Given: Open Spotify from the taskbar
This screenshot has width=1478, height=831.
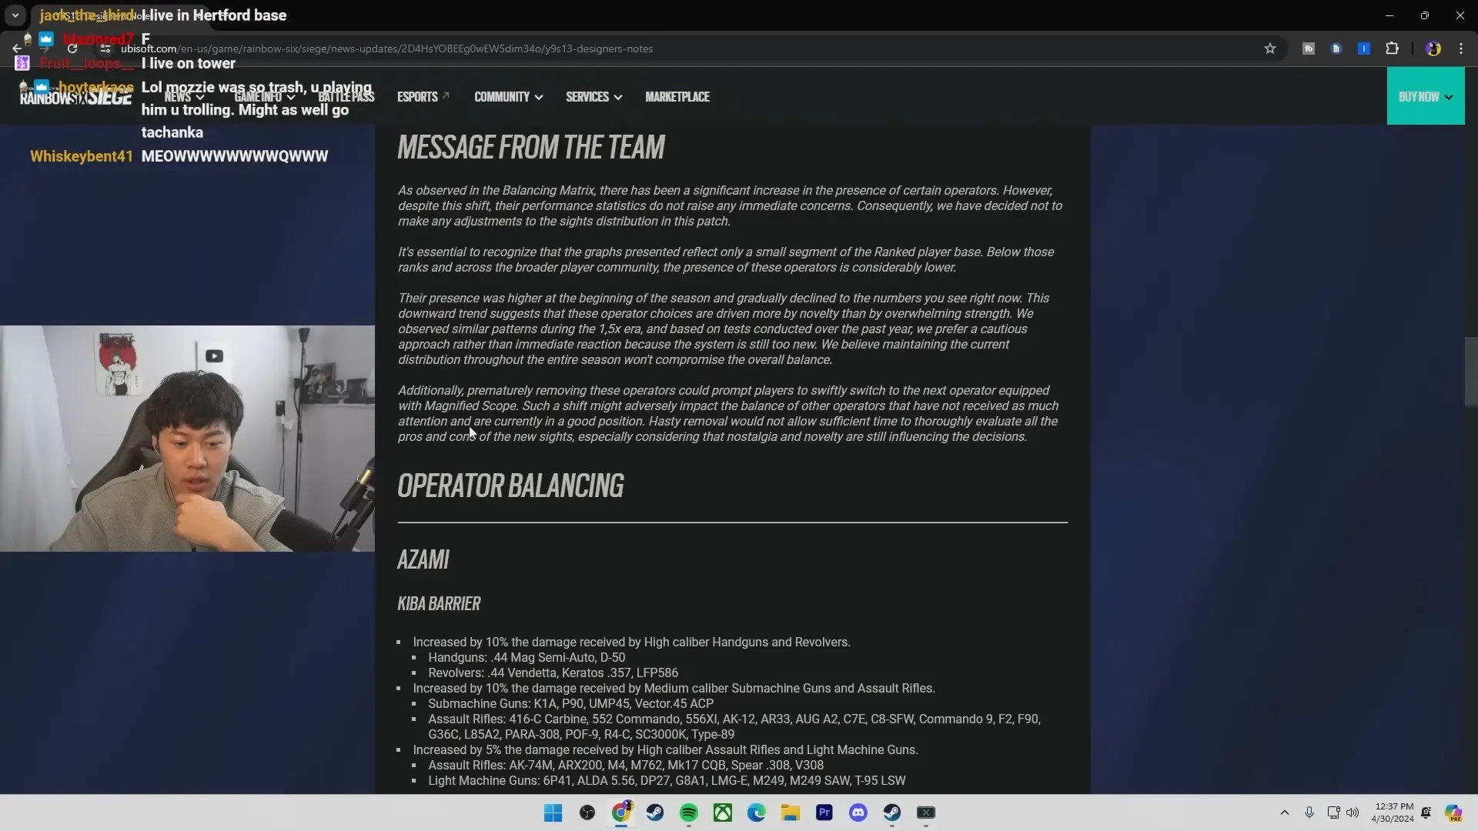Looking at the screenshot, I should pos(689,813).
